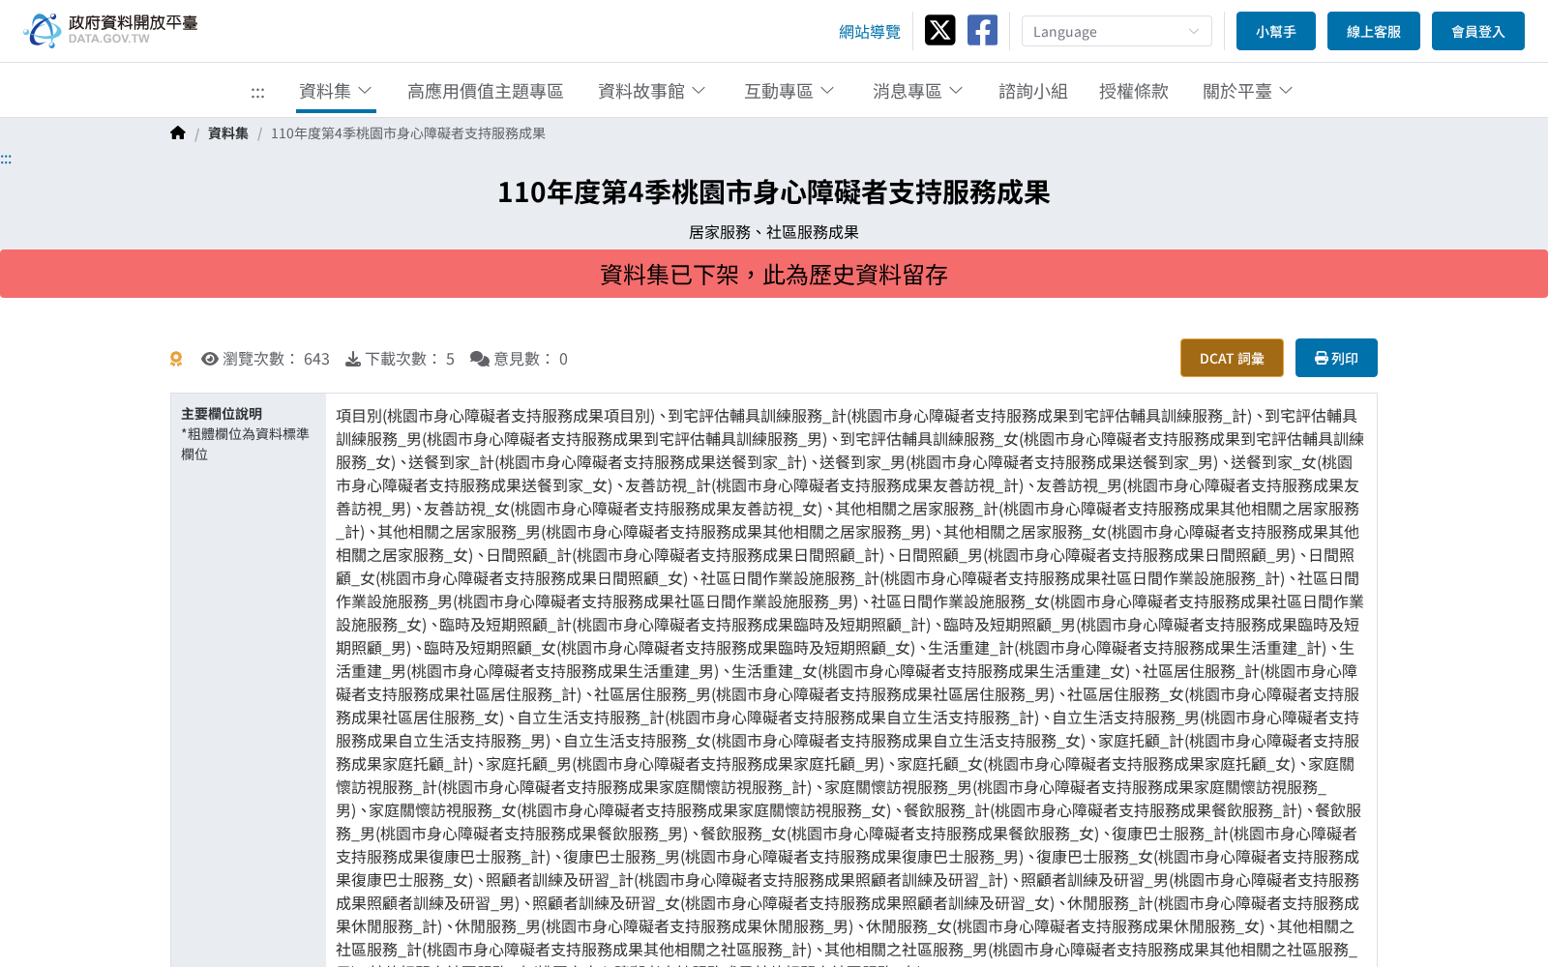This screenshot has height=967, width=1548.
Task: Click the 意見數: 0 text
Action: pyautogui.click(x=530, y=359)
